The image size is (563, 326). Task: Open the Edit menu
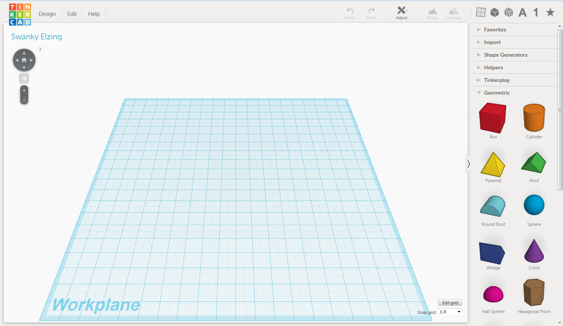click(71, 14)
